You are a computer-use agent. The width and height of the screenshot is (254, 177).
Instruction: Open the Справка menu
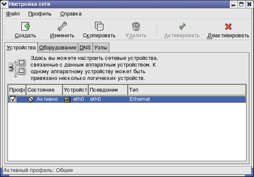point(71,14)
